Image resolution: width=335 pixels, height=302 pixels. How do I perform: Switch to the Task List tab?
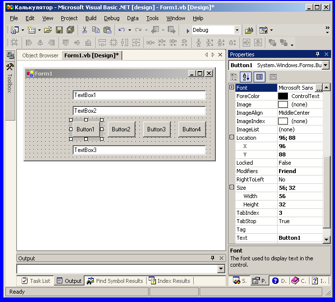tap(36, 281)
